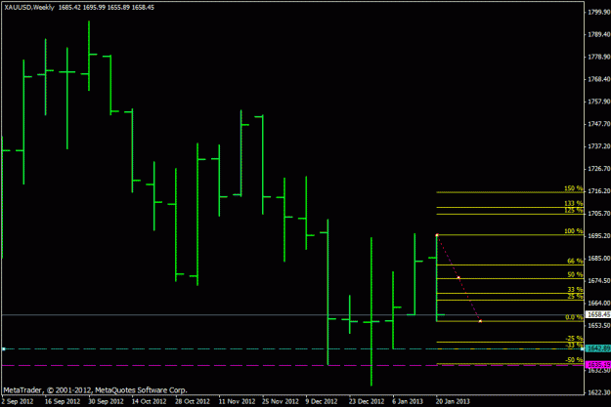Screen dimensions: 611x407
Task: Click the XAUUSD,Weekly chart title
Action: 29,8
